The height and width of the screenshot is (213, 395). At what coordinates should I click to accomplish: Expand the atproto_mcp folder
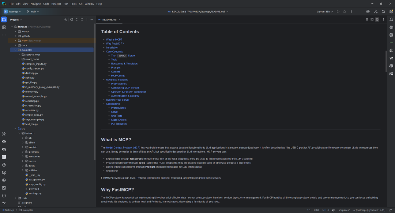[x=19, y=55]
